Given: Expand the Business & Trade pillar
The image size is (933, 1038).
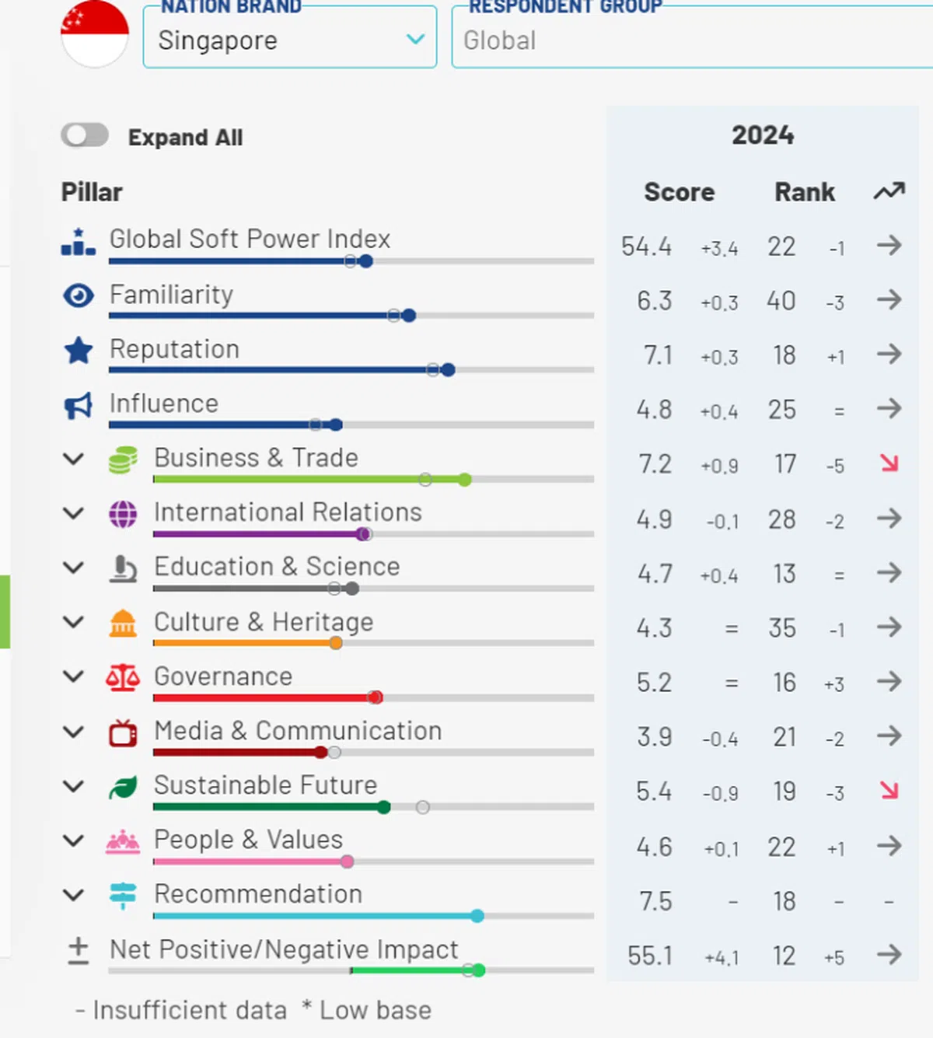Looking at the screenshot, I should pyautogui.click(x=74, y=459).
